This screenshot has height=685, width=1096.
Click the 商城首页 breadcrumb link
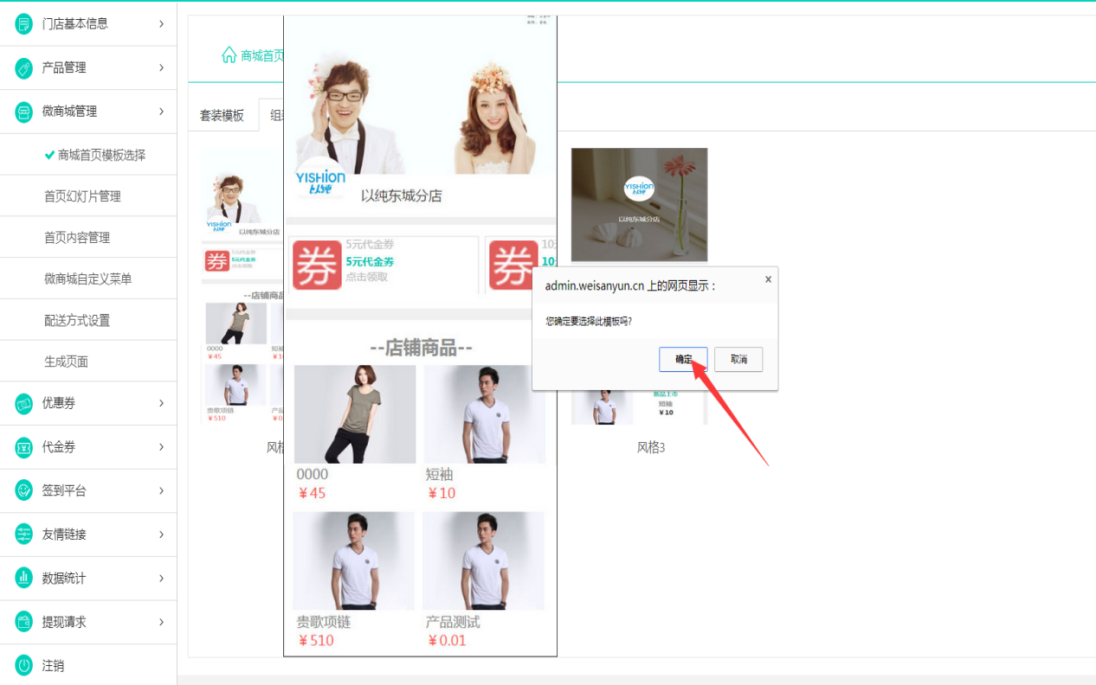click(262, 55)
